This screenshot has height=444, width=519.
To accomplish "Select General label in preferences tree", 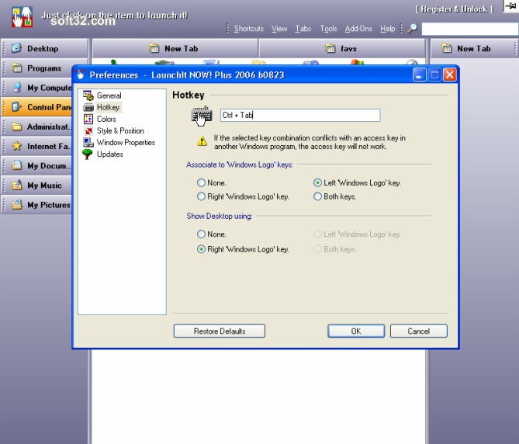I will [109, 95].
